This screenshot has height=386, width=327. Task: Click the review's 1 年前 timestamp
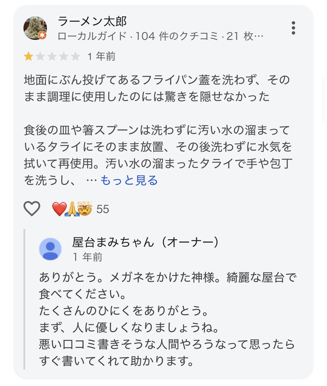click(101, 57)
